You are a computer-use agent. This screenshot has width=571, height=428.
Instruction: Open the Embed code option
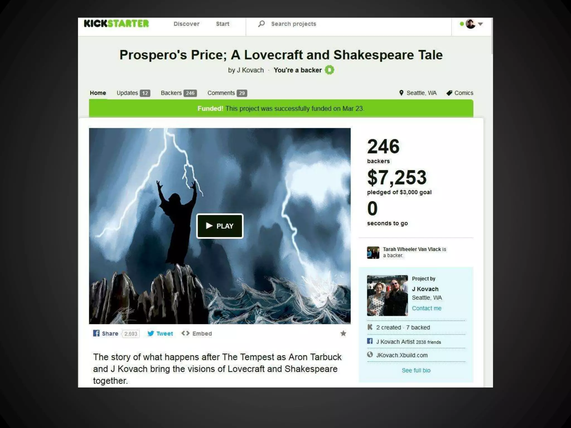197,334
